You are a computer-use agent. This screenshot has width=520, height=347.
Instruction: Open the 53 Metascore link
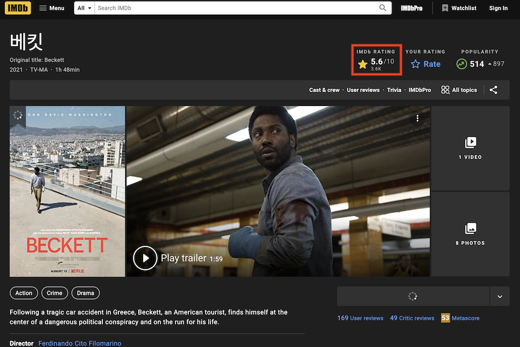460,318
